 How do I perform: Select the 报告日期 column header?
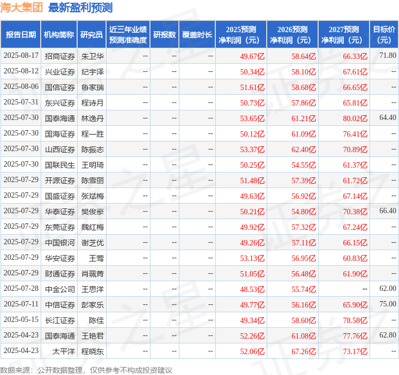tap(20, 34)
